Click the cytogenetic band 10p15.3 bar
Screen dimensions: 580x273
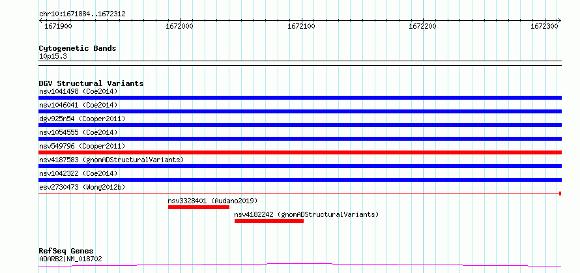300,63
